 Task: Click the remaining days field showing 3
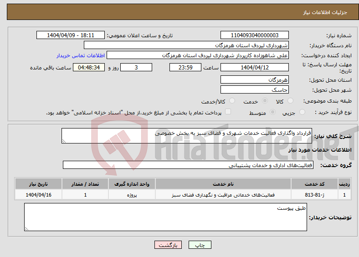(x=136, y=67)
